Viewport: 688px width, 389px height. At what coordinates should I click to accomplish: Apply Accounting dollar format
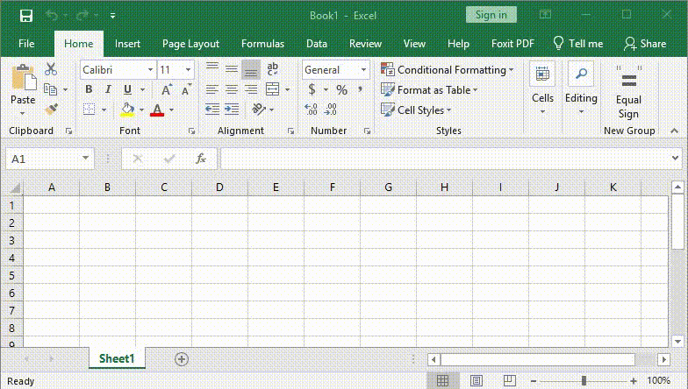(x=312, y=89)
